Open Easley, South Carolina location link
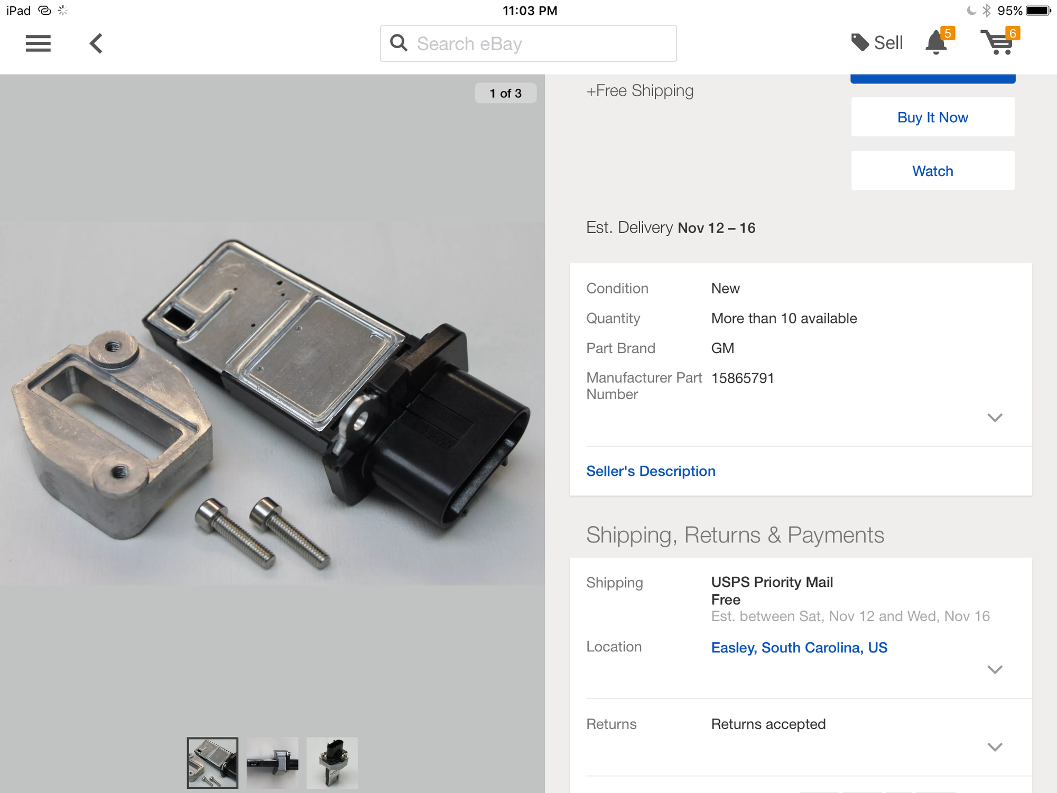Image resolution: width=1057 pixels, height=793 pixels. pyautogui.click(x=799, y=648)
